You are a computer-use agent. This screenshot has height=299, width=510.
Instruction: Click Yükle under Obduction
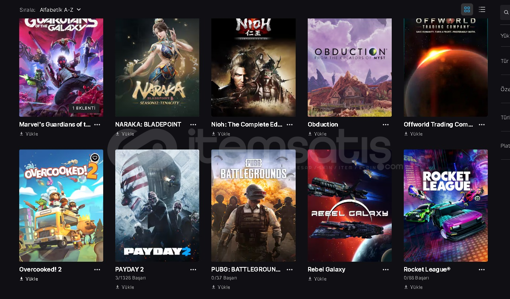tap(317, 134)
